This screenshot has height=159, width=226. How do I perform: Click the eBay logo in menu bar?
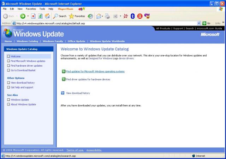82,9
